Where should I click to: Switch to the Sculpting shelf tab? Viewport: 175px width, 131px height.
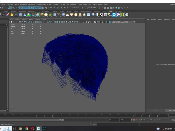(x=5, y=11)
